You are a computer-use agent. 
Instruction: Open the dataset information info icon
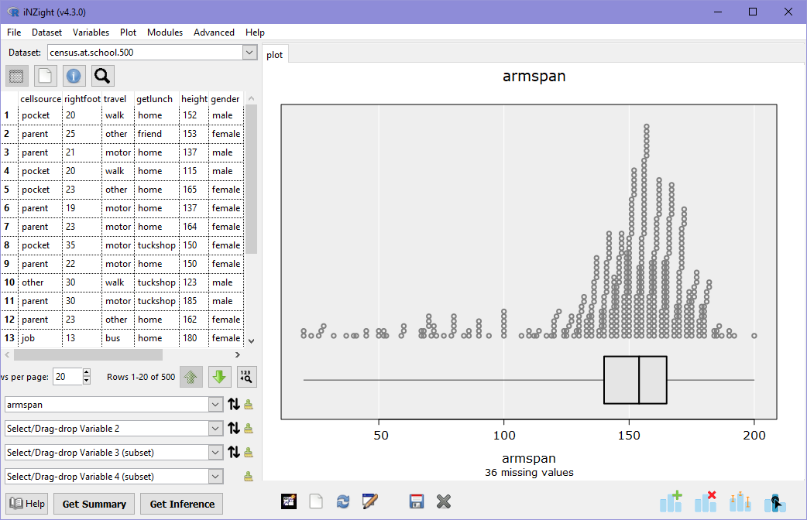pyautogui.click(x=74, y=76)
